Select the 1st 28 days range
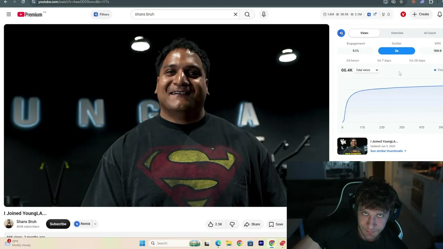443x249 pixels. coord(417,61)
